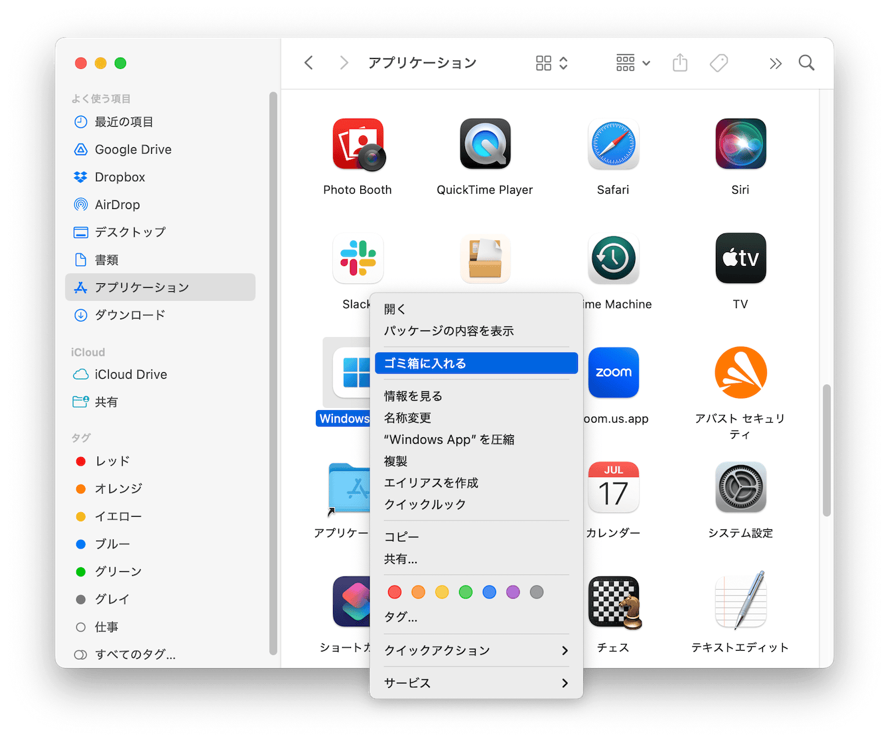Click the sidebar vertical scrollbar

(x=273, y=373)
